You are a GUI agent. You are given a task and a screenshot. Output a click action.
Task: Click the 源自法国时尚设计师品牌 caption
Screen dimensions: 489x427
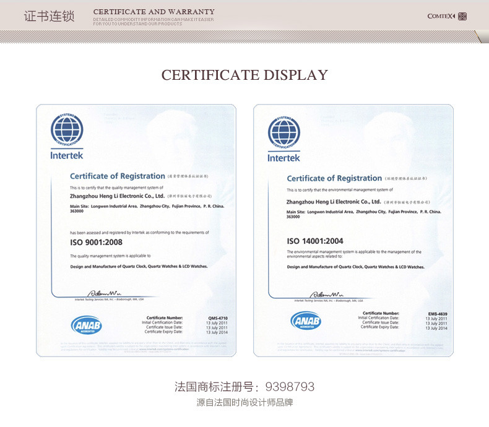tap(244, 402)
